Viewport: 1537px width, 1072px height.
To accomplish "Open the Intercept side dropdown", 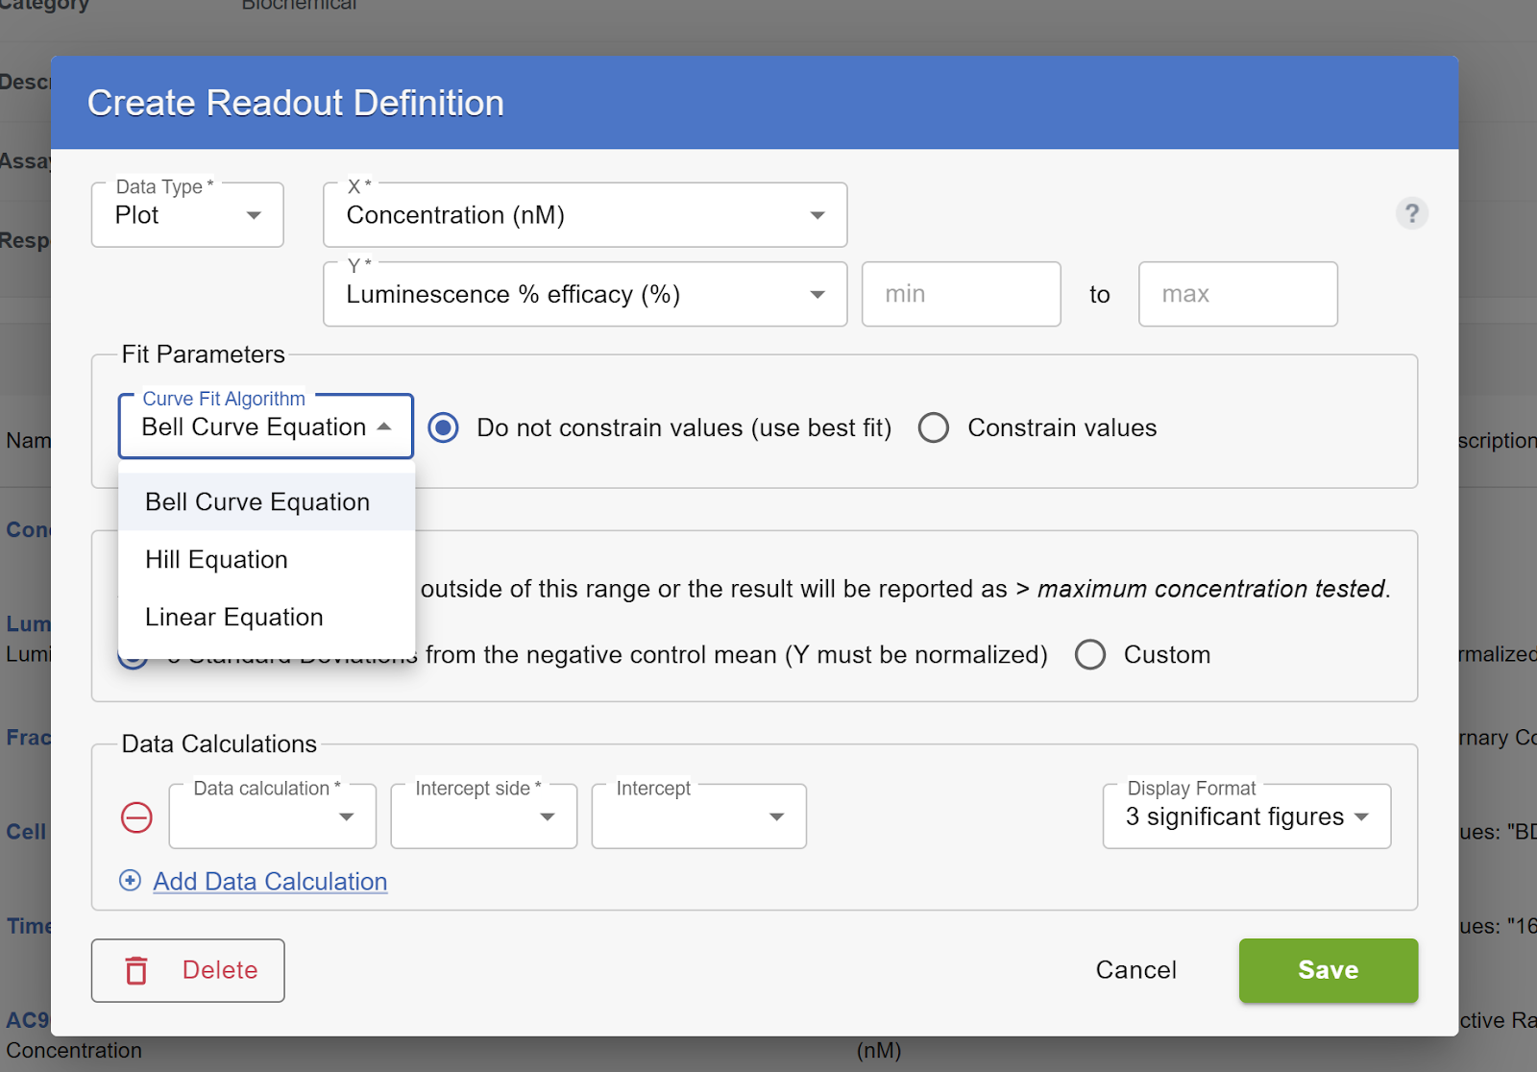I will [x=484, y=816].
